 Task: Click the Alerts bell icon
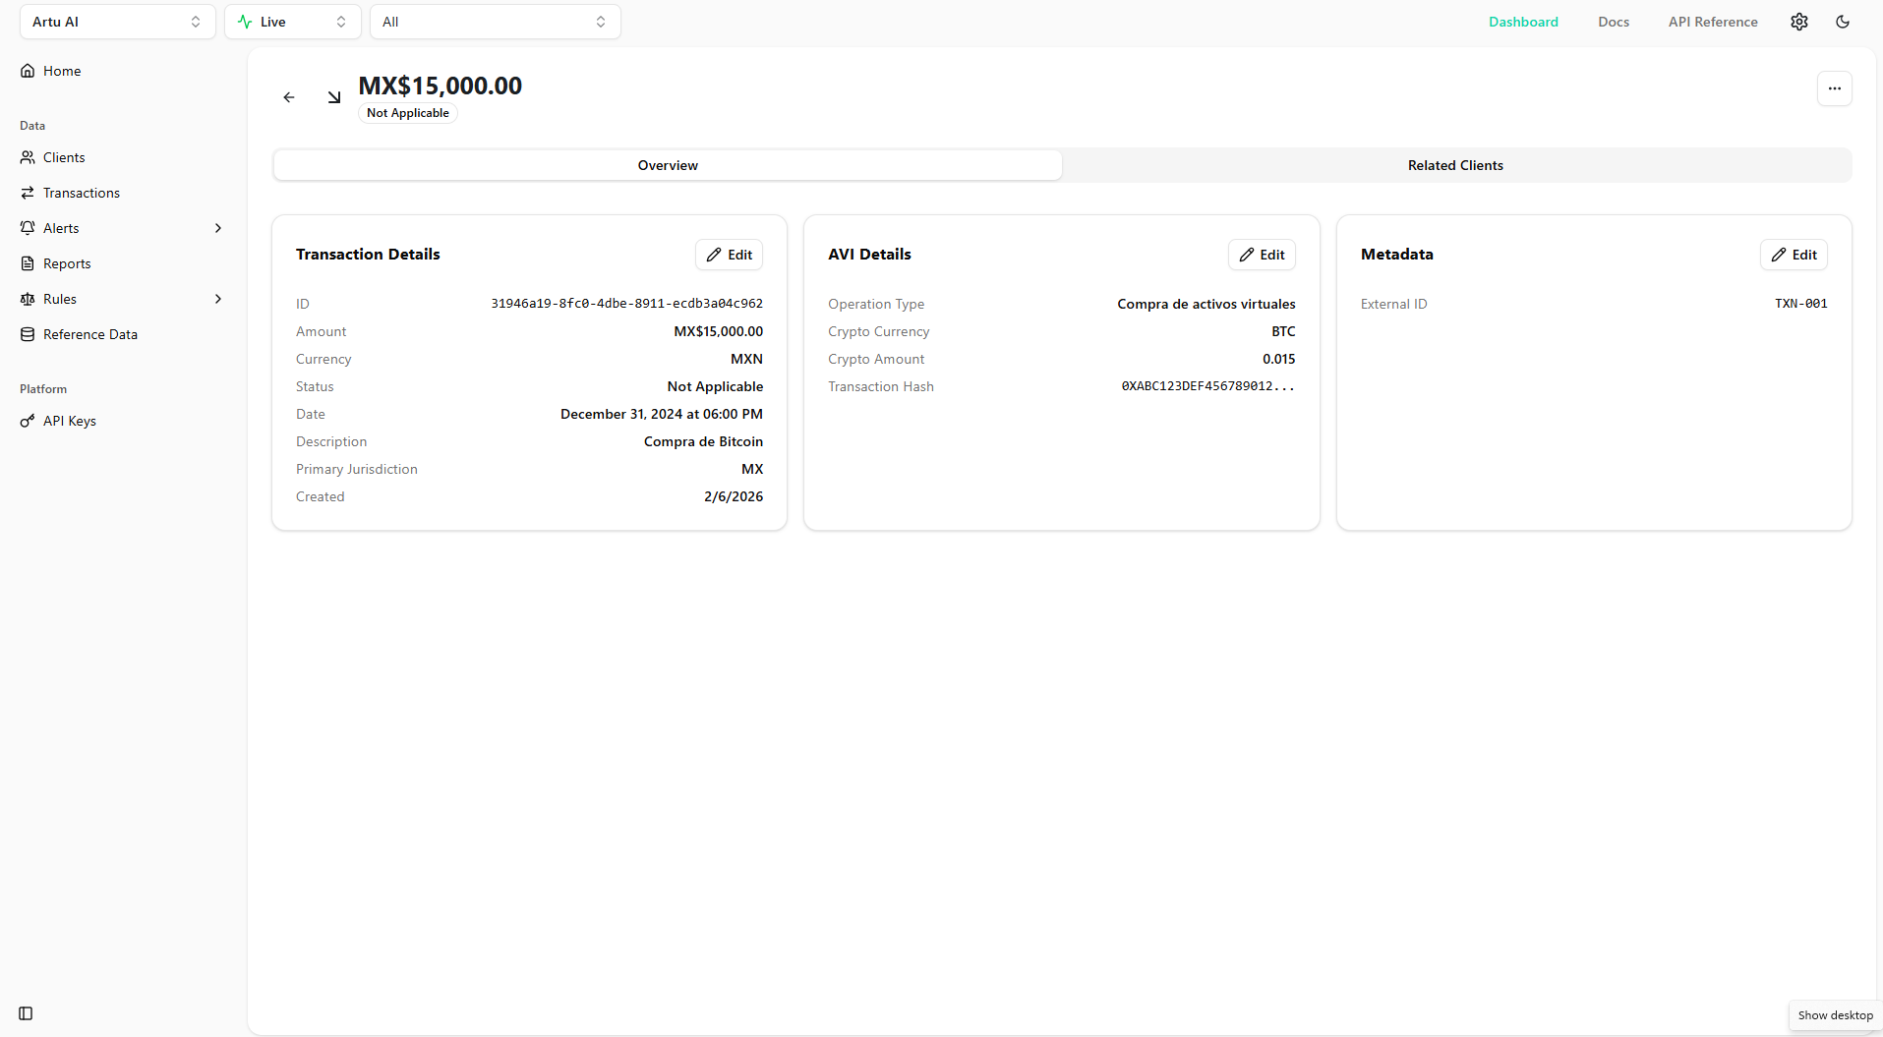coord(28,228)
